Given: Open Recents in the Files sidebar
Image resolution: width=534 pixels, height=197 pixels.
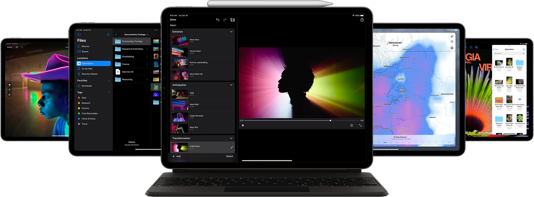Looking at the screenshot, I should [x=85, y=46].
